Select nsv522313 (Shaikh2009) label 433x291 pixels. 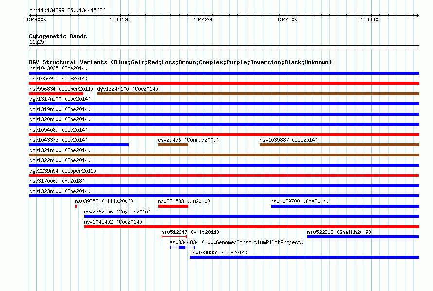pos(339,232)
